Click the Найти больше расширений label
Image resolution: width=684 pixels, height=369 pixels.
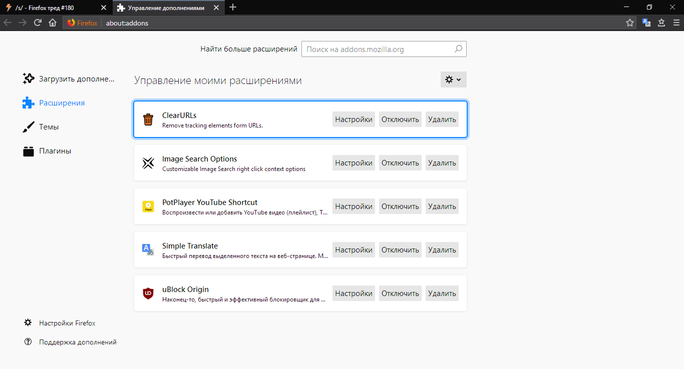tap(249, 49)
